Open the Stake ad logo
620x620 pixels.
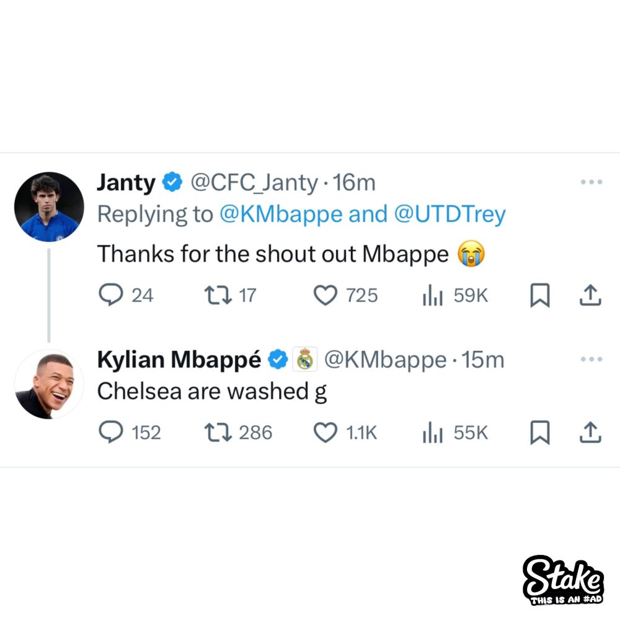coord(563,580)
